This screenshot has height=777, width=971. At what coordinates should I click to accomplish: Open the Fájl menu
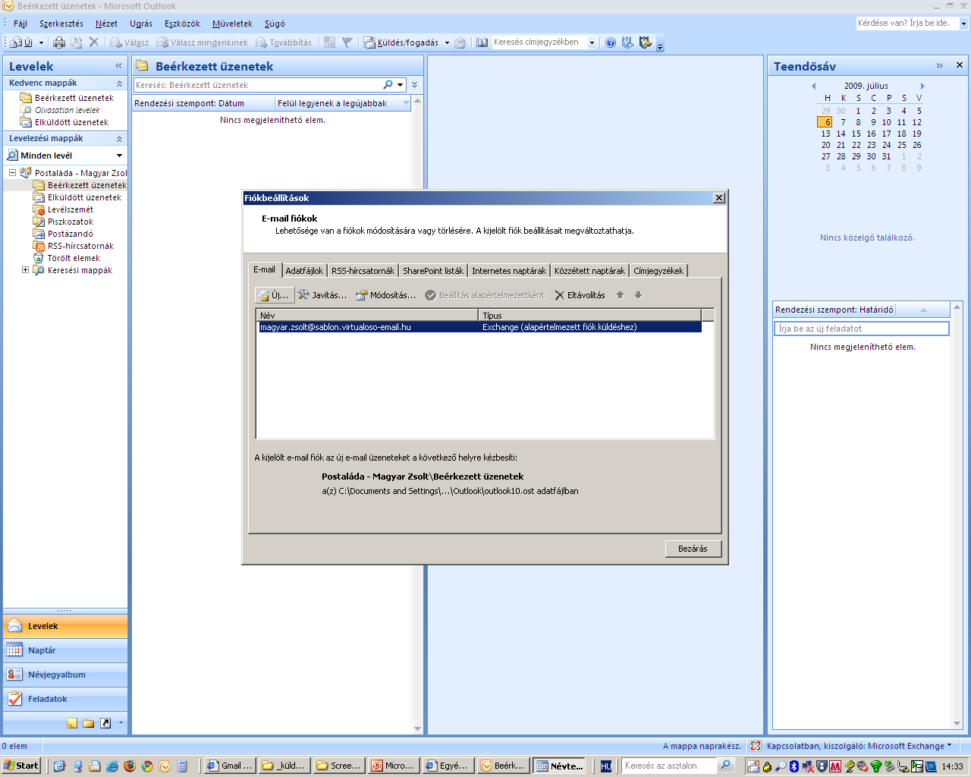(20, 24)
